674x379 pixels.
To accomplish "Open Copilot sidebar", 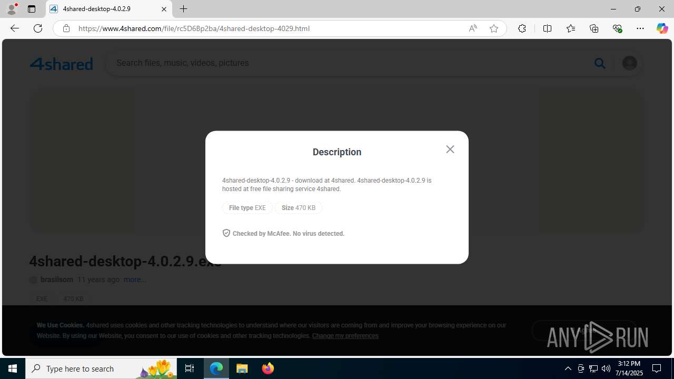I will point(662,28).
